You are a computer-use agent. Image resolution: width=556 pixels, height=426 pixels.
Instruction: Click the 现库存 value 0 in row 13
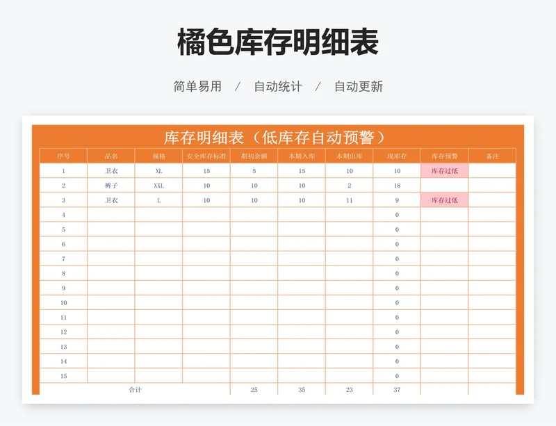click(x=397, y=347)
